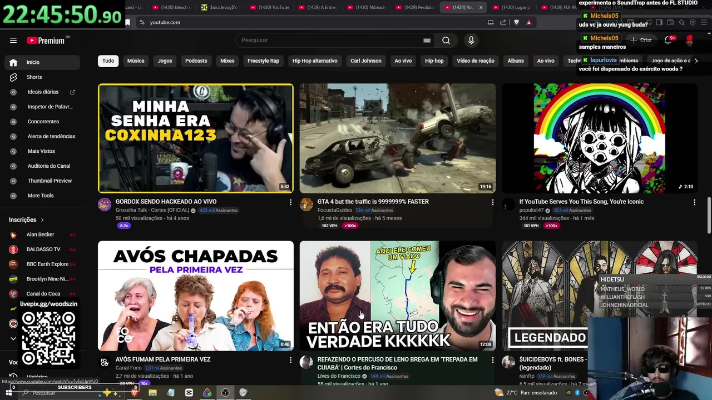Open options menu for GTA 4 traffic video
The width and height of the screenshot is (712, 400).
[492, 202]
